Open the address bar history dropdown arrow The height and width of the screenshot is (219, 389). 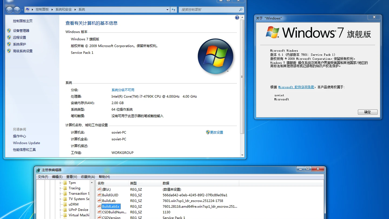tap(167, 10)
